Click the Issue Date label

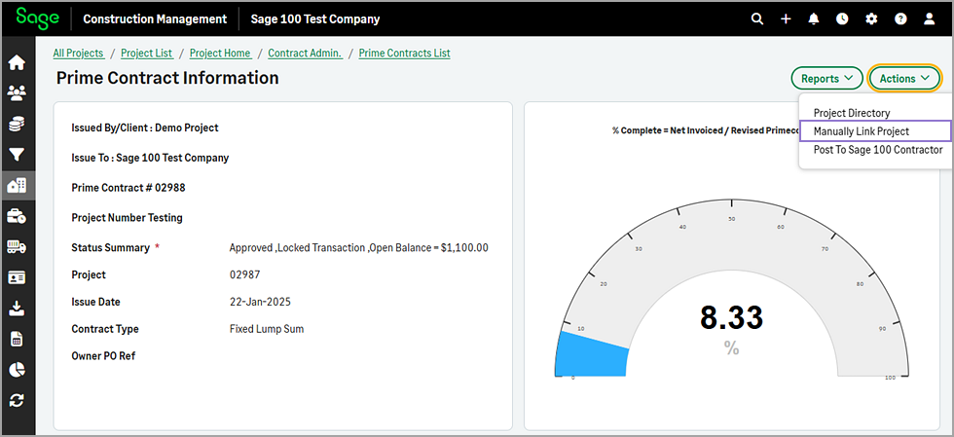point(96,302)
